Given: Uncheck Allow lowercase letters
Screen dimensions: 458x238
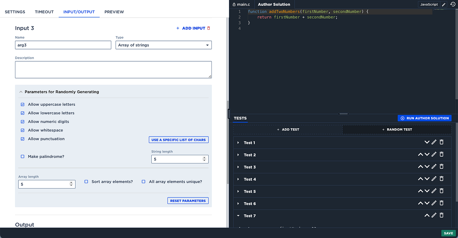Looking at the screenshot, I should (23, 113).
